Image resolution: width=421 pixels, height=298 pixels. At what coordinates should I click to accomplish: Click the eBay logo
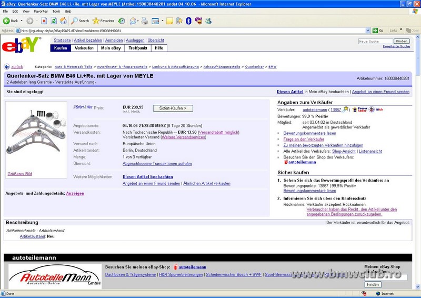(x=22, y=45)
